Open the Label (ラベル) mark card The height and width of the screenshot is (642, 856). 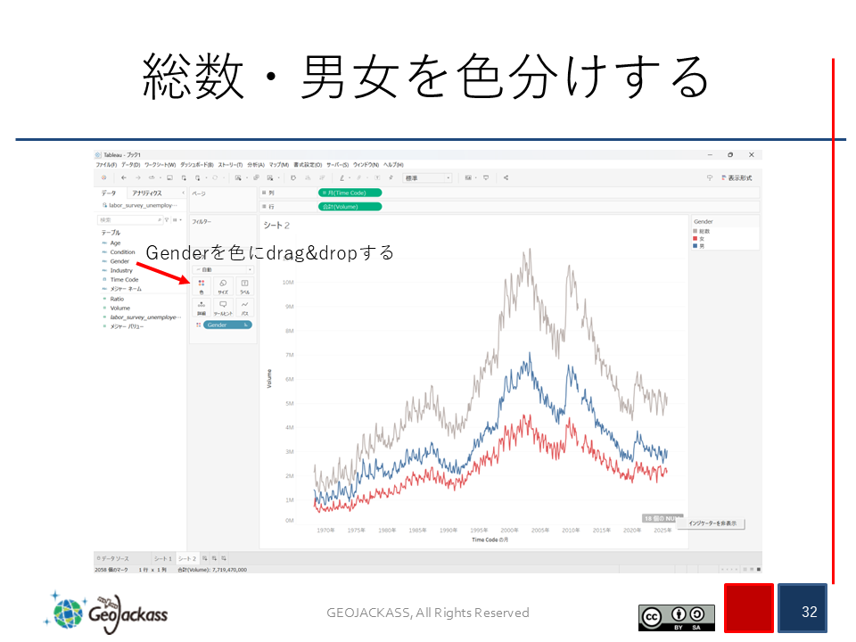coord(245,286)
